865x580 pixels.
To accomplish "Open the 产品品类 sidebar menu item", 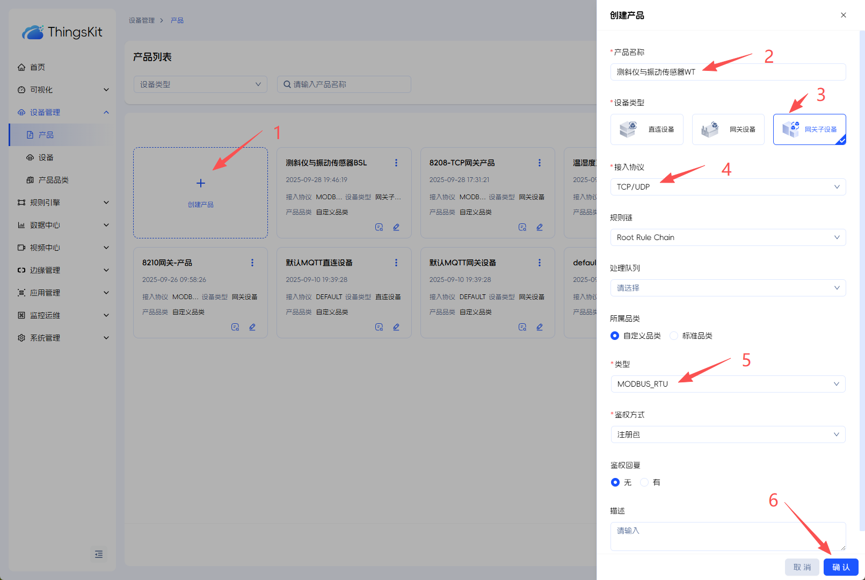I will pos(53,180).
